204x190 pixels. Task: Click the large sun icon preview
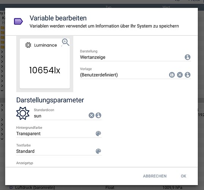23,113
